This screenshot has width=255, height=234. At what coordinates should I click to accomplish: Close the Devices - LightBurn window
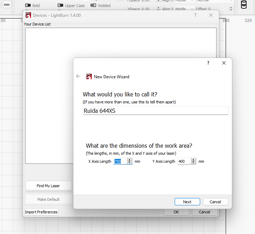(211, 15)
